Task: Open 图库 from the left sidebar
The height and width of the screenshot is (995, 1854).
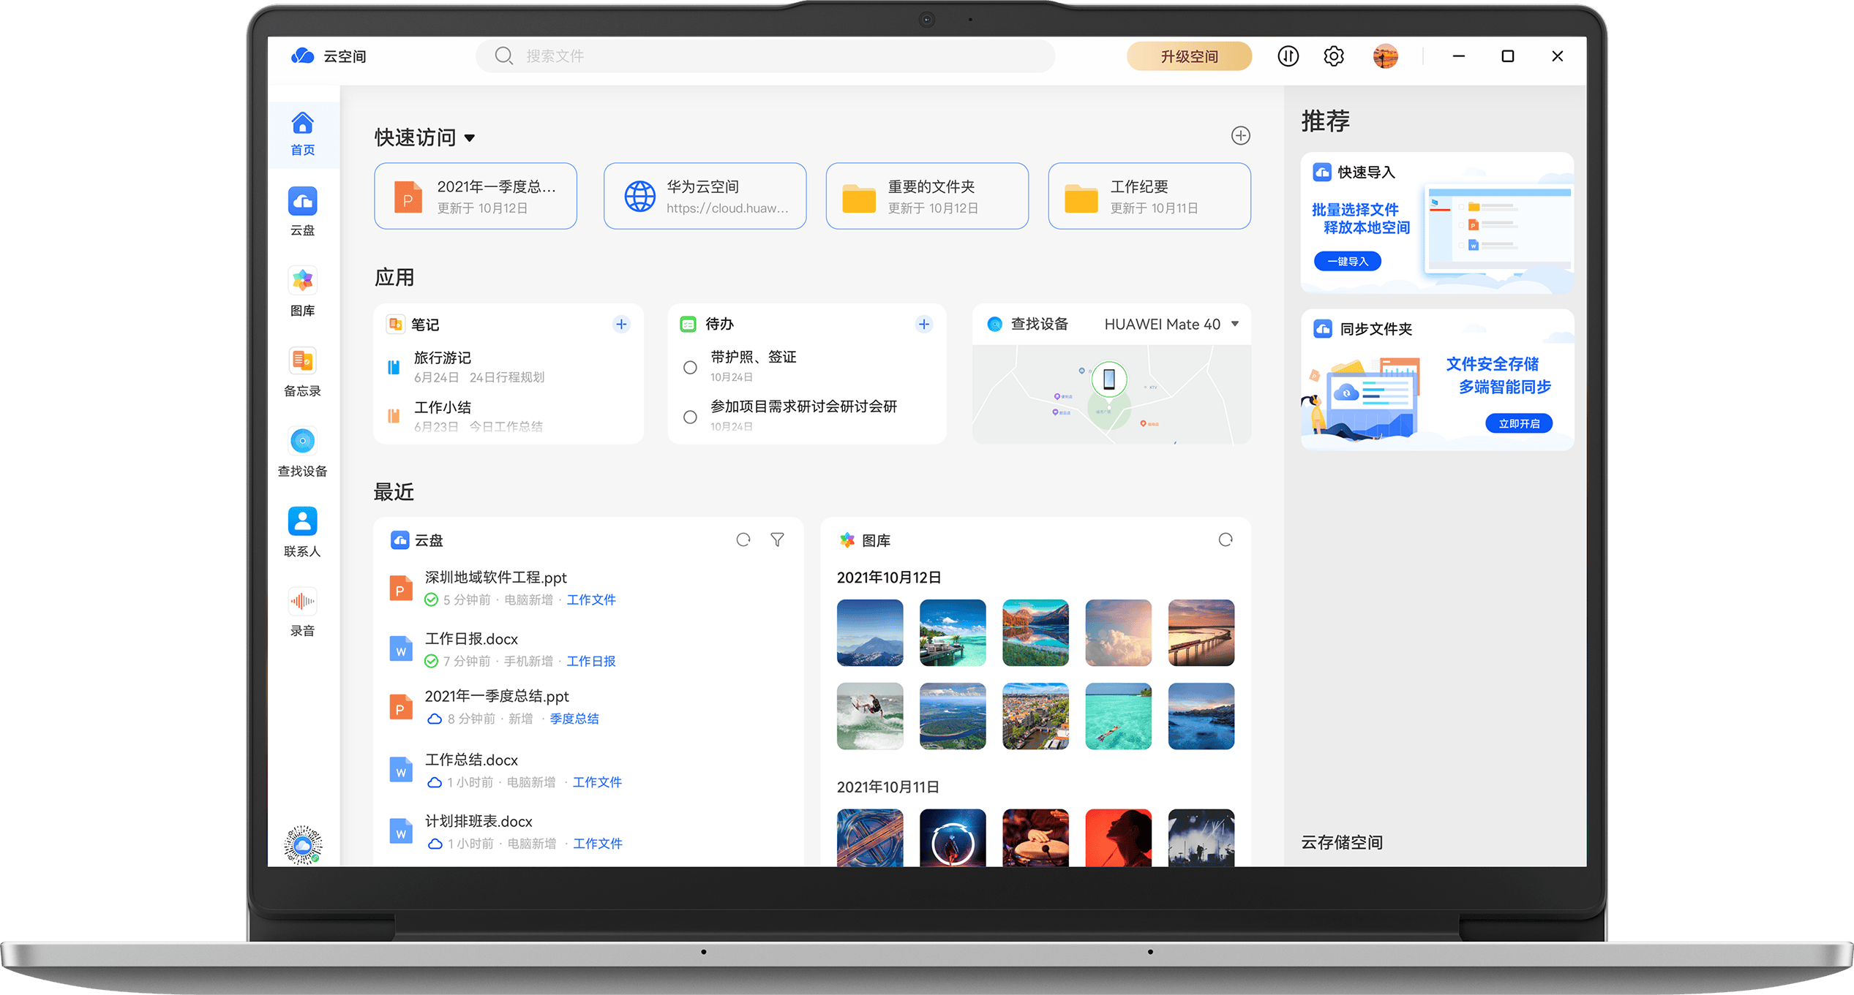Action: click(x=302, y=291)
